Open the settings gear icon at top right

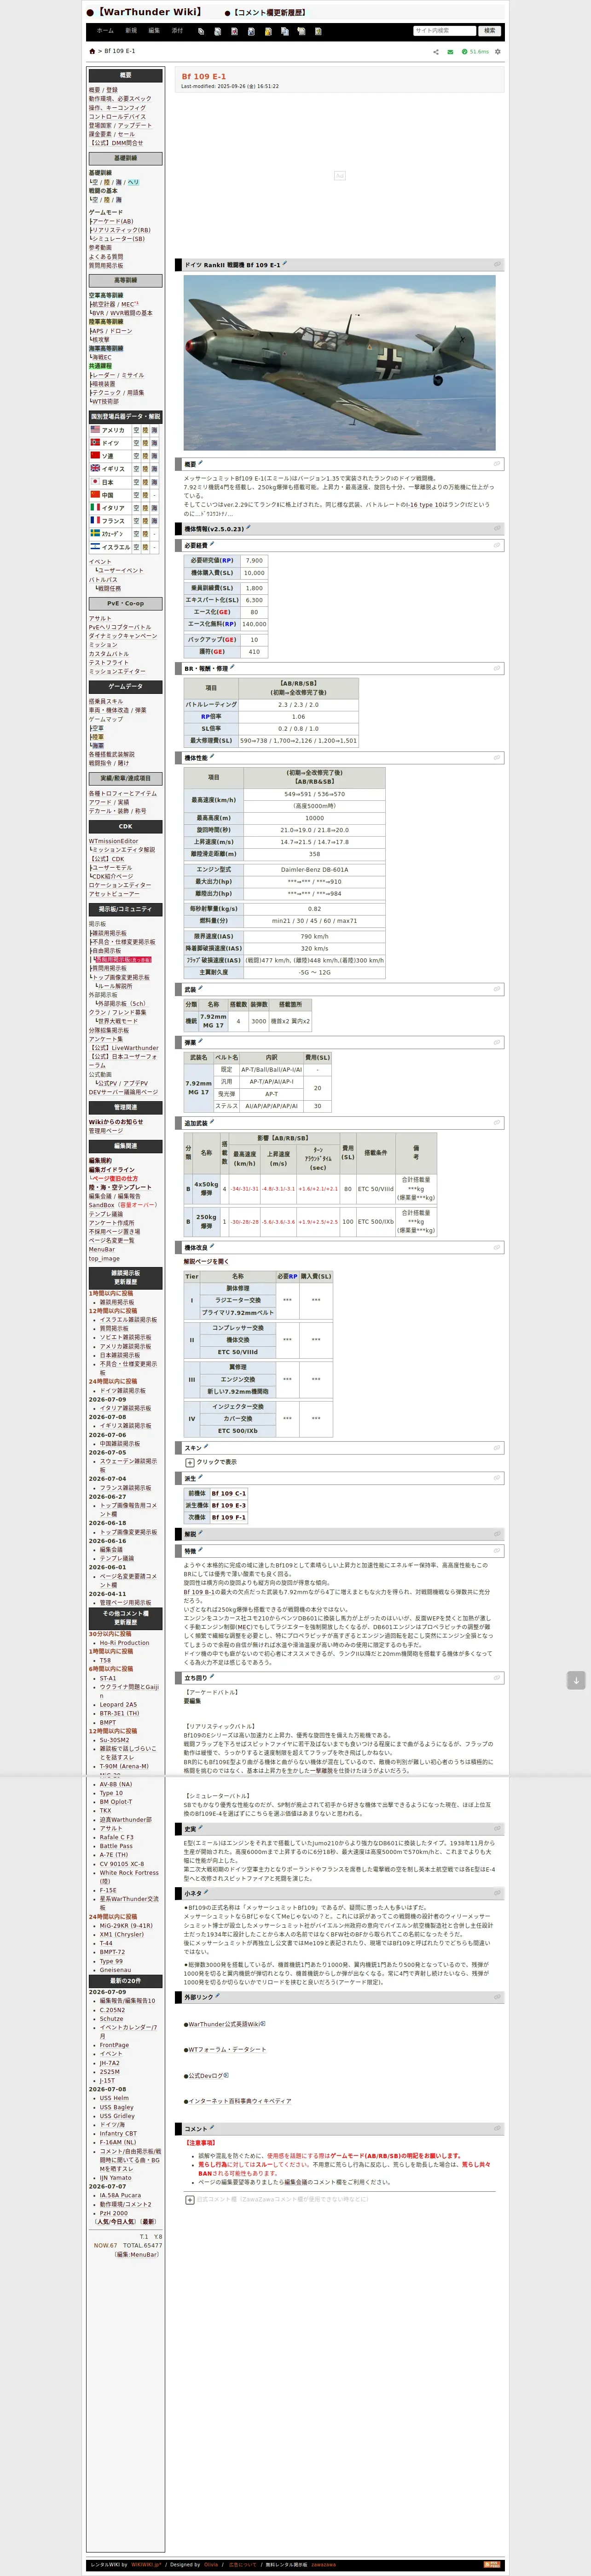point(498,52)
